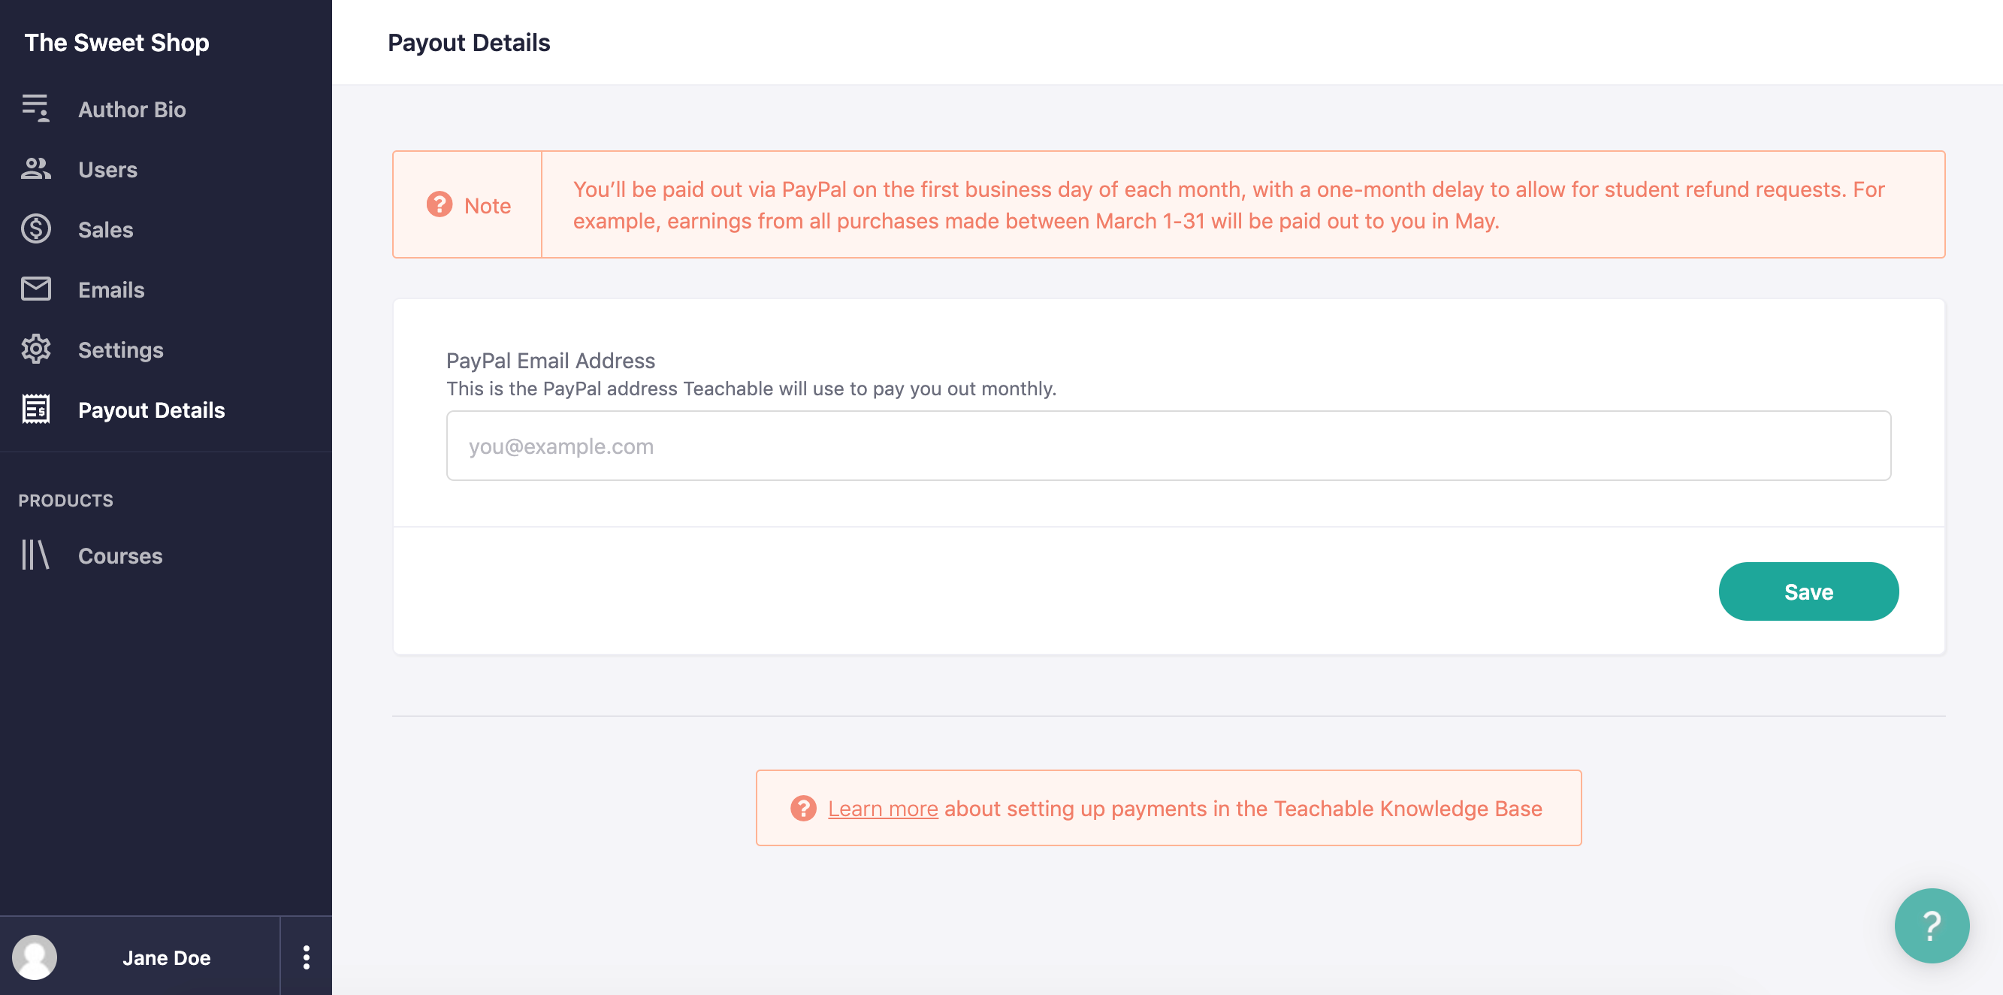Click the PRODUCTS section heading

65,501
